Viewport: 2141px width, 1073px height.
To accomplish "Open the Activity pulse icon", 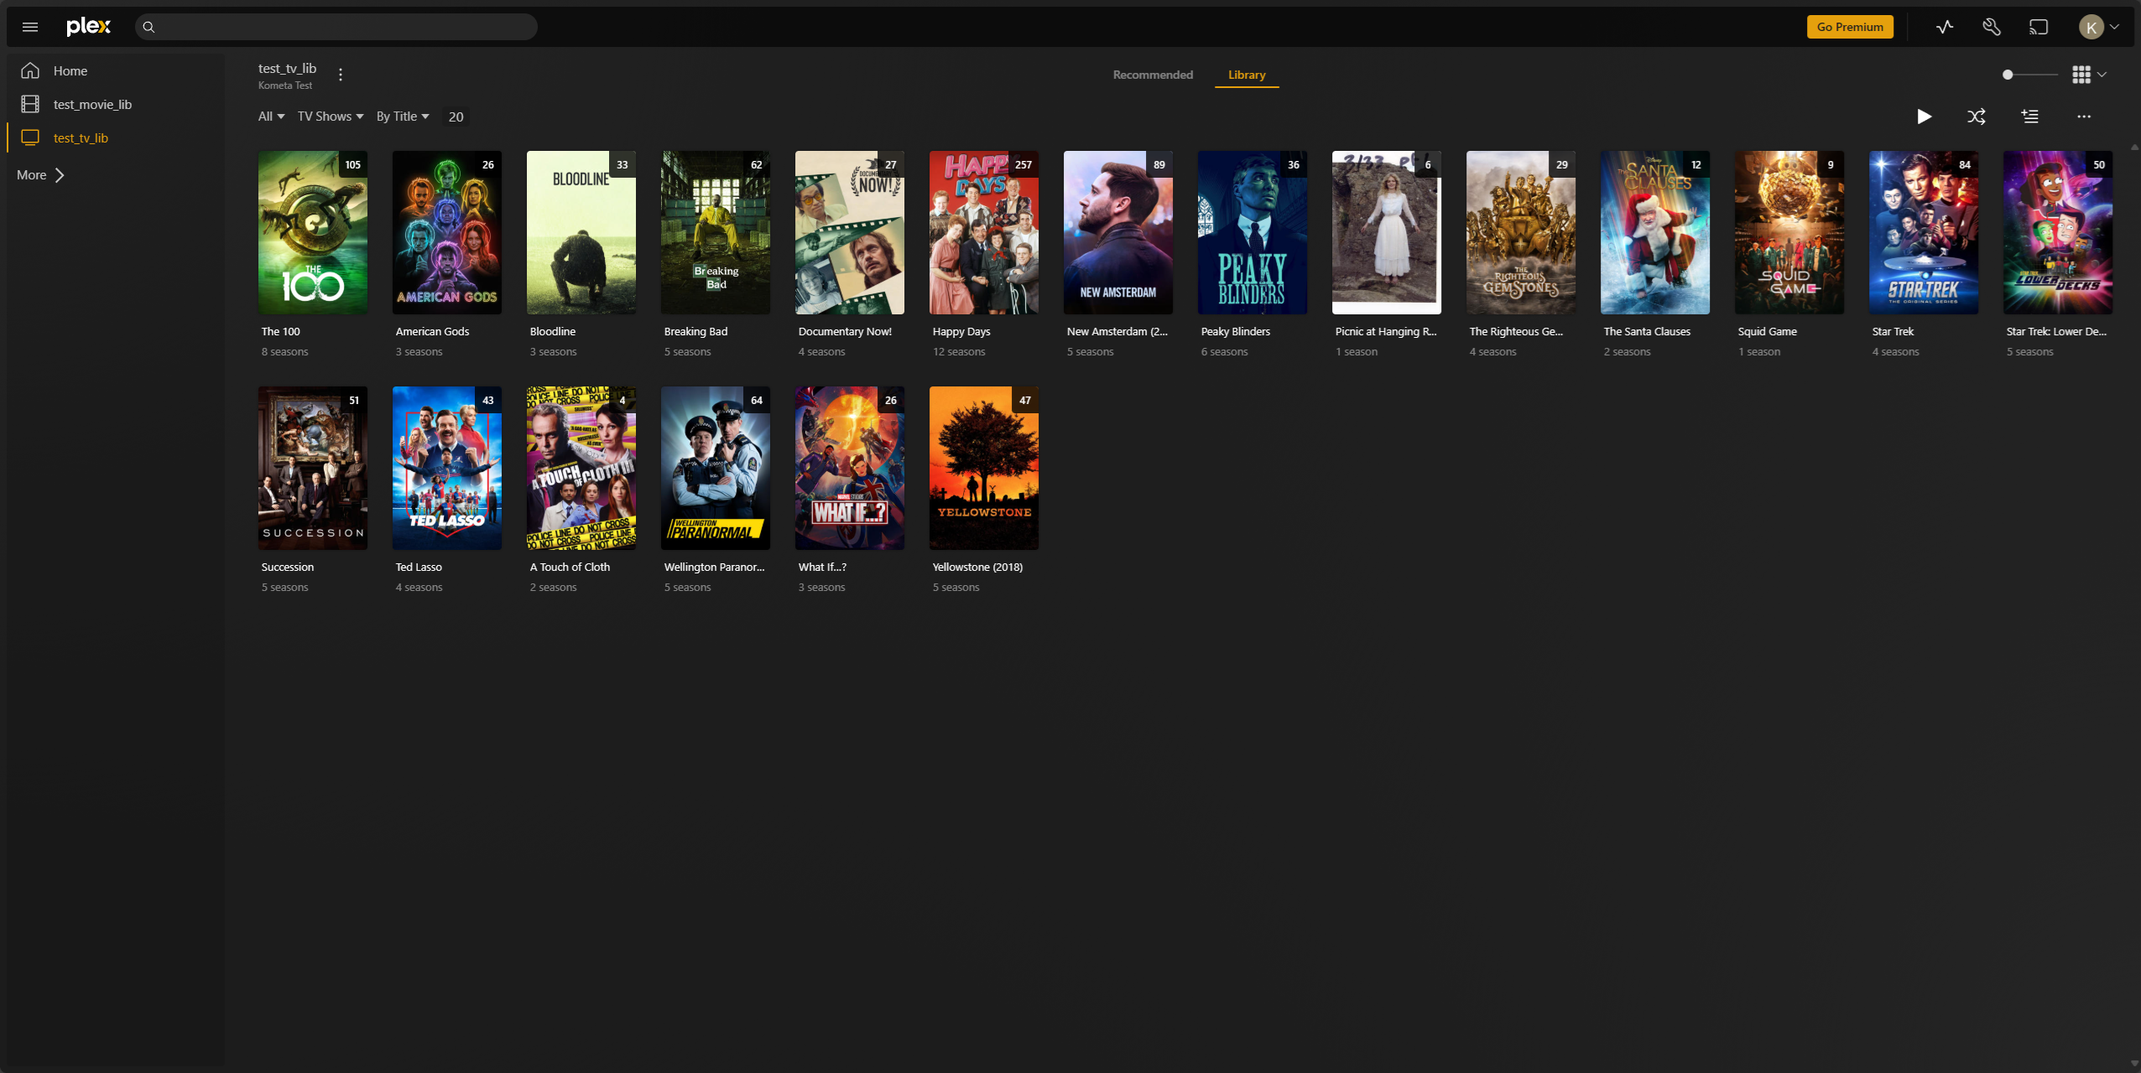I will pyautogui.click(x=1945, y=27).
